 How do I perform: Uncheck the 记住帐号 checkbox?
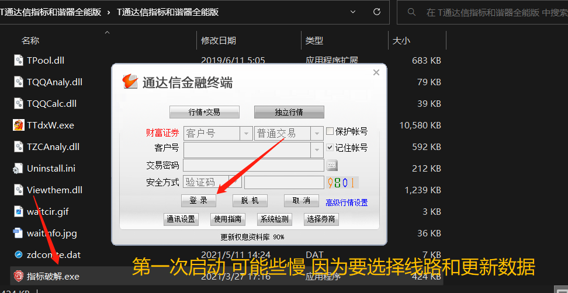pos(330,148)
